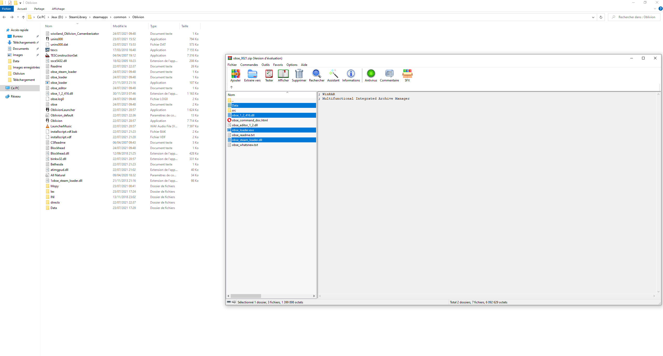Image resolution: width=663 pixels, height=356 pixels.
Task: Click Jeux (D:) in the breadcrumb path
Action: coord(57,17)
